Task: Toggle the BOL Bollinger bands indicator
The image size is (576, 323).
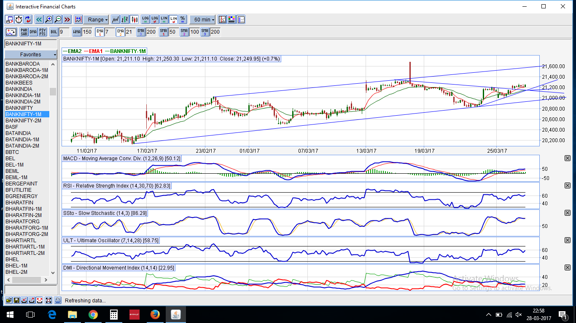Action: click(x=54, y=32)
